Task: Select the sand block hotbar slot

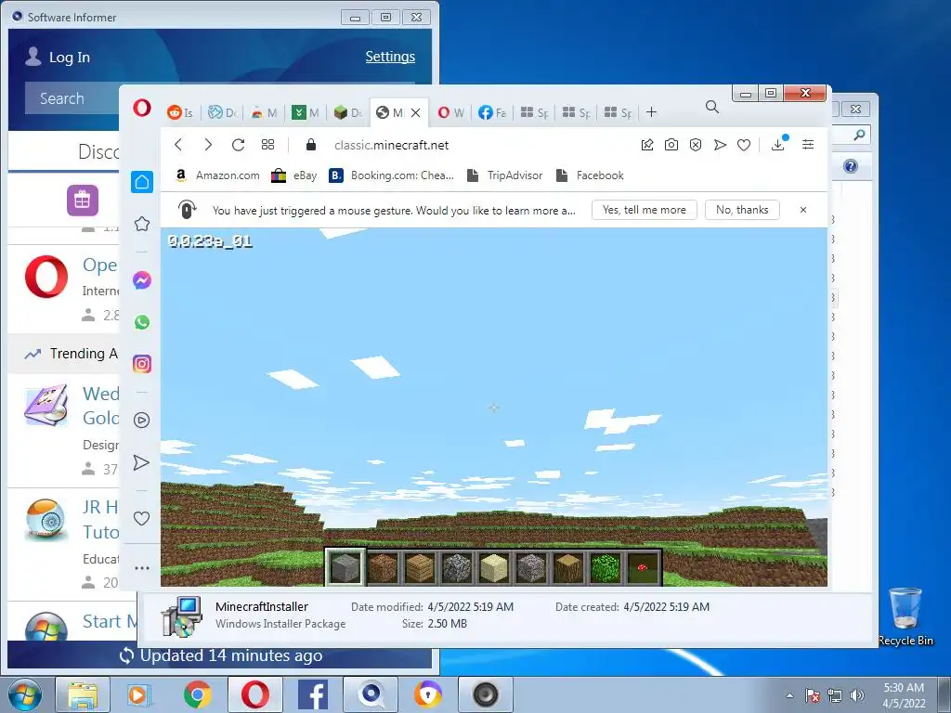Action: pyautogui.click(x=494, y=567)
